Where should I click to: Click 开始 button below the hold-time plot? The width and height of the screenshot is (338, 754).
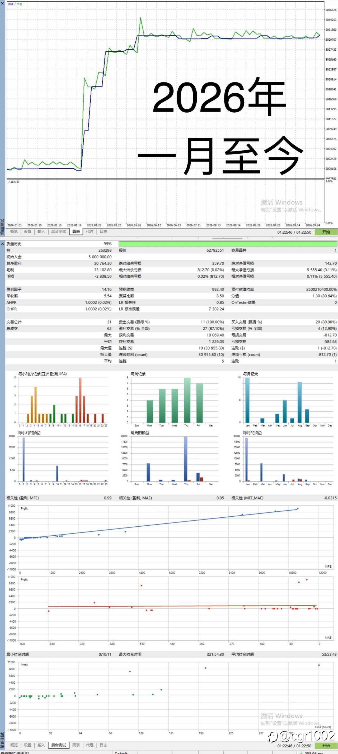tap(326, 746)
